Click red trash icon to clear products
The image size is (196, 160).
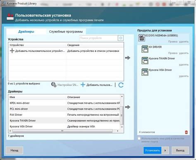186,132
